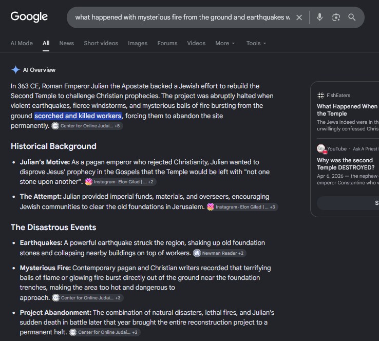
Task: Open the Videos tab
Action: tap(196, 43)
